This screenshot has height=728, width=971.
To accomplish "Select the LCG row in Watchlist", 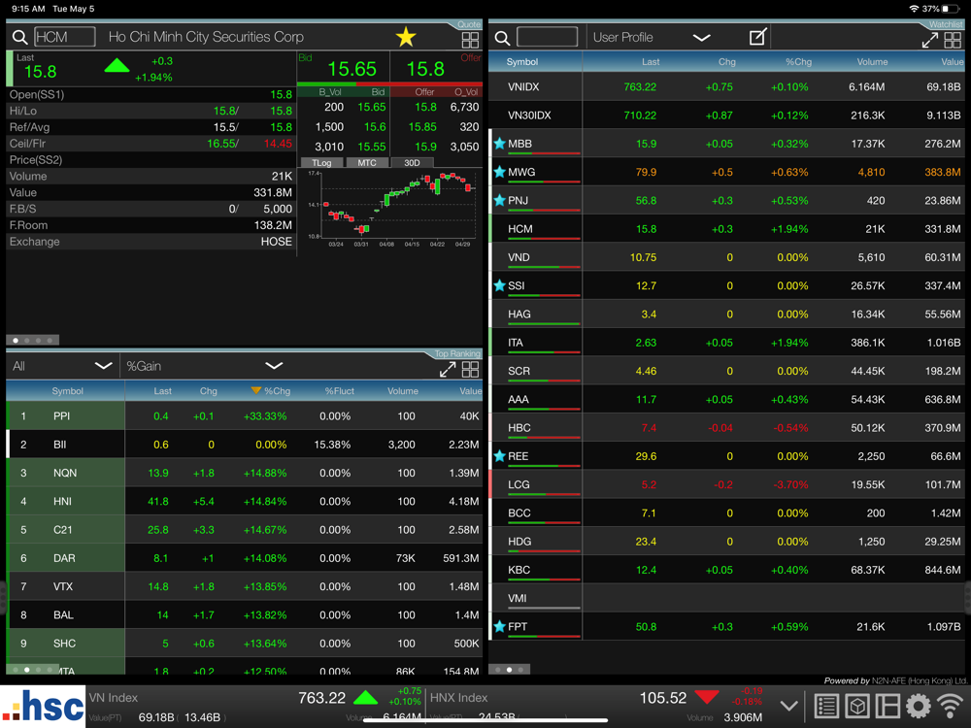I will click(x=725, y=484).
